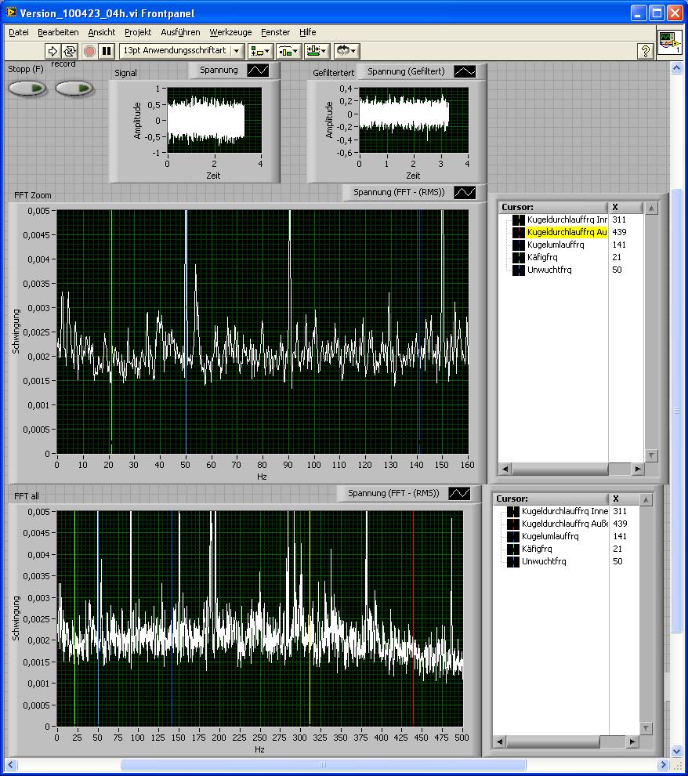Toggle the Stopp (F) switch
688x776 pixels.
tap(28, 88)
